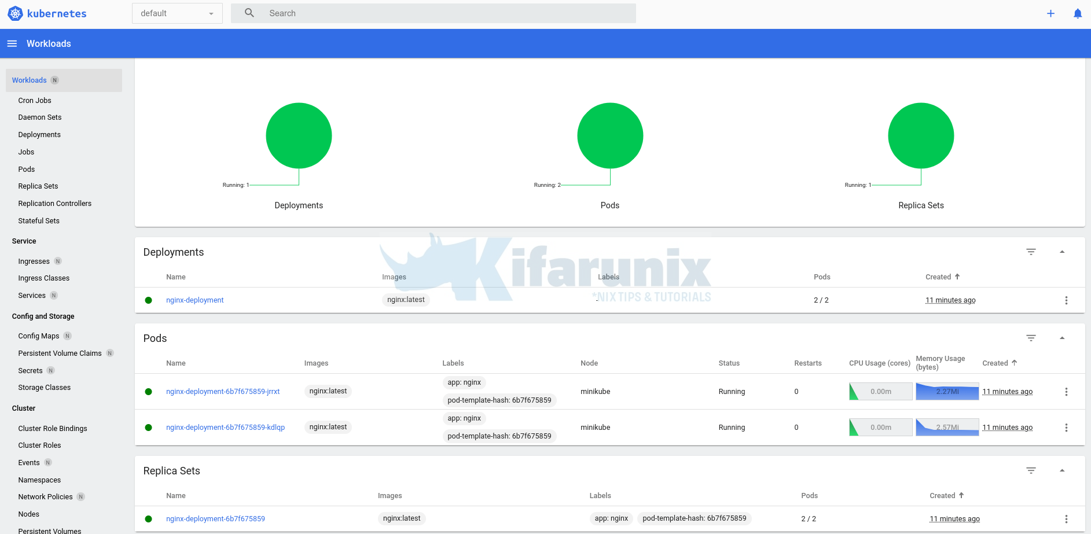Click the Kubernetes logo icon
Image resolution: width=1091 pixels, height=534 pixels.
15,13
